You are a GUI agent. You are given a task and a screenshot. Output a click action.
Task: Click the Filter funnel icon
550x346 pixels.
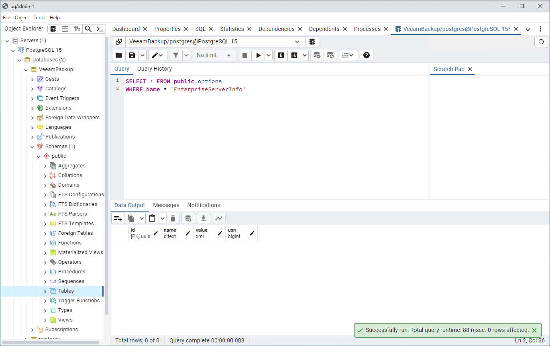[x=175, y=55]
